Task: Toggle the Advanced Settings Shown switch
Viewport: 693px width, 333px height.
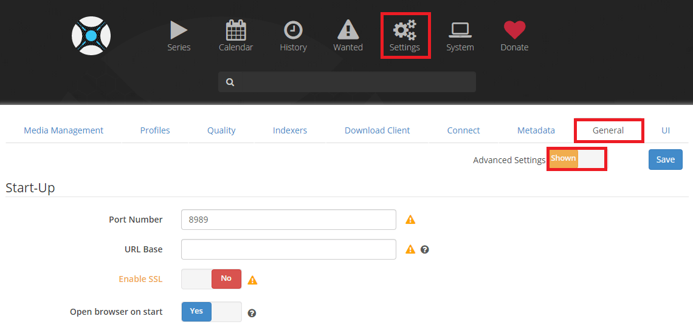Action: (576, 159)
